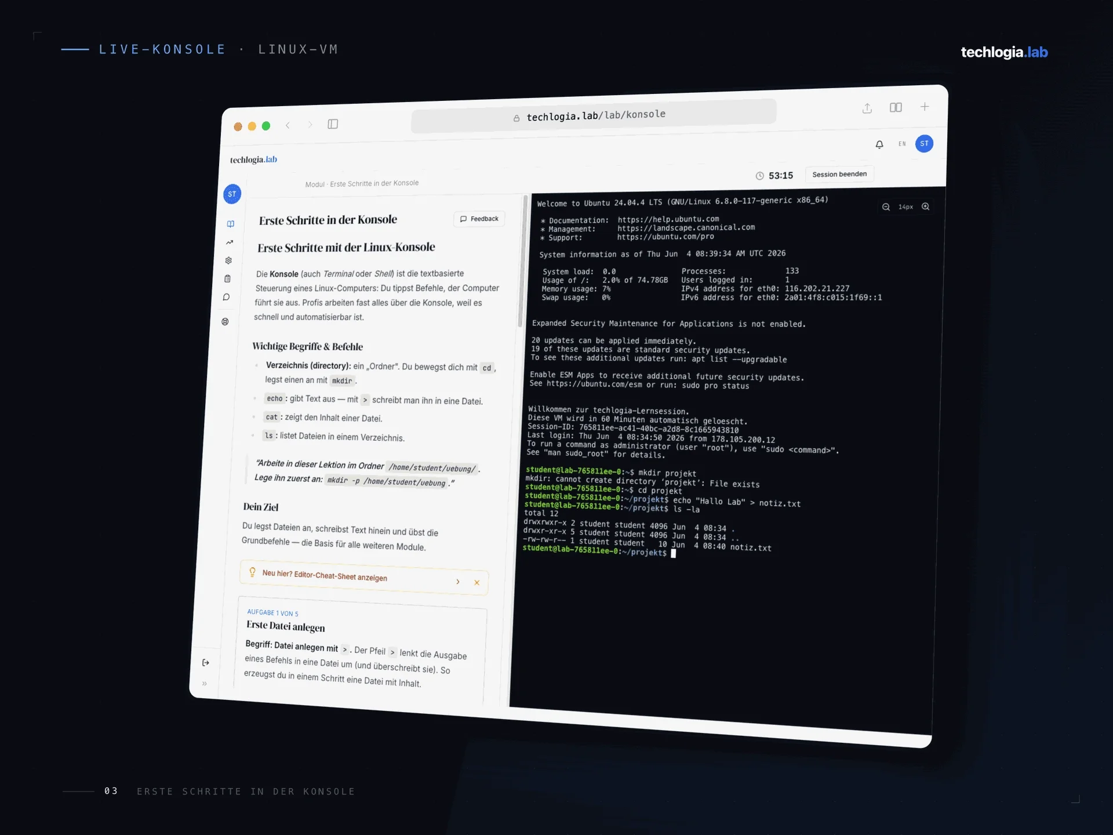
Task: Click the 53:15 session timer
Action: 774,176
